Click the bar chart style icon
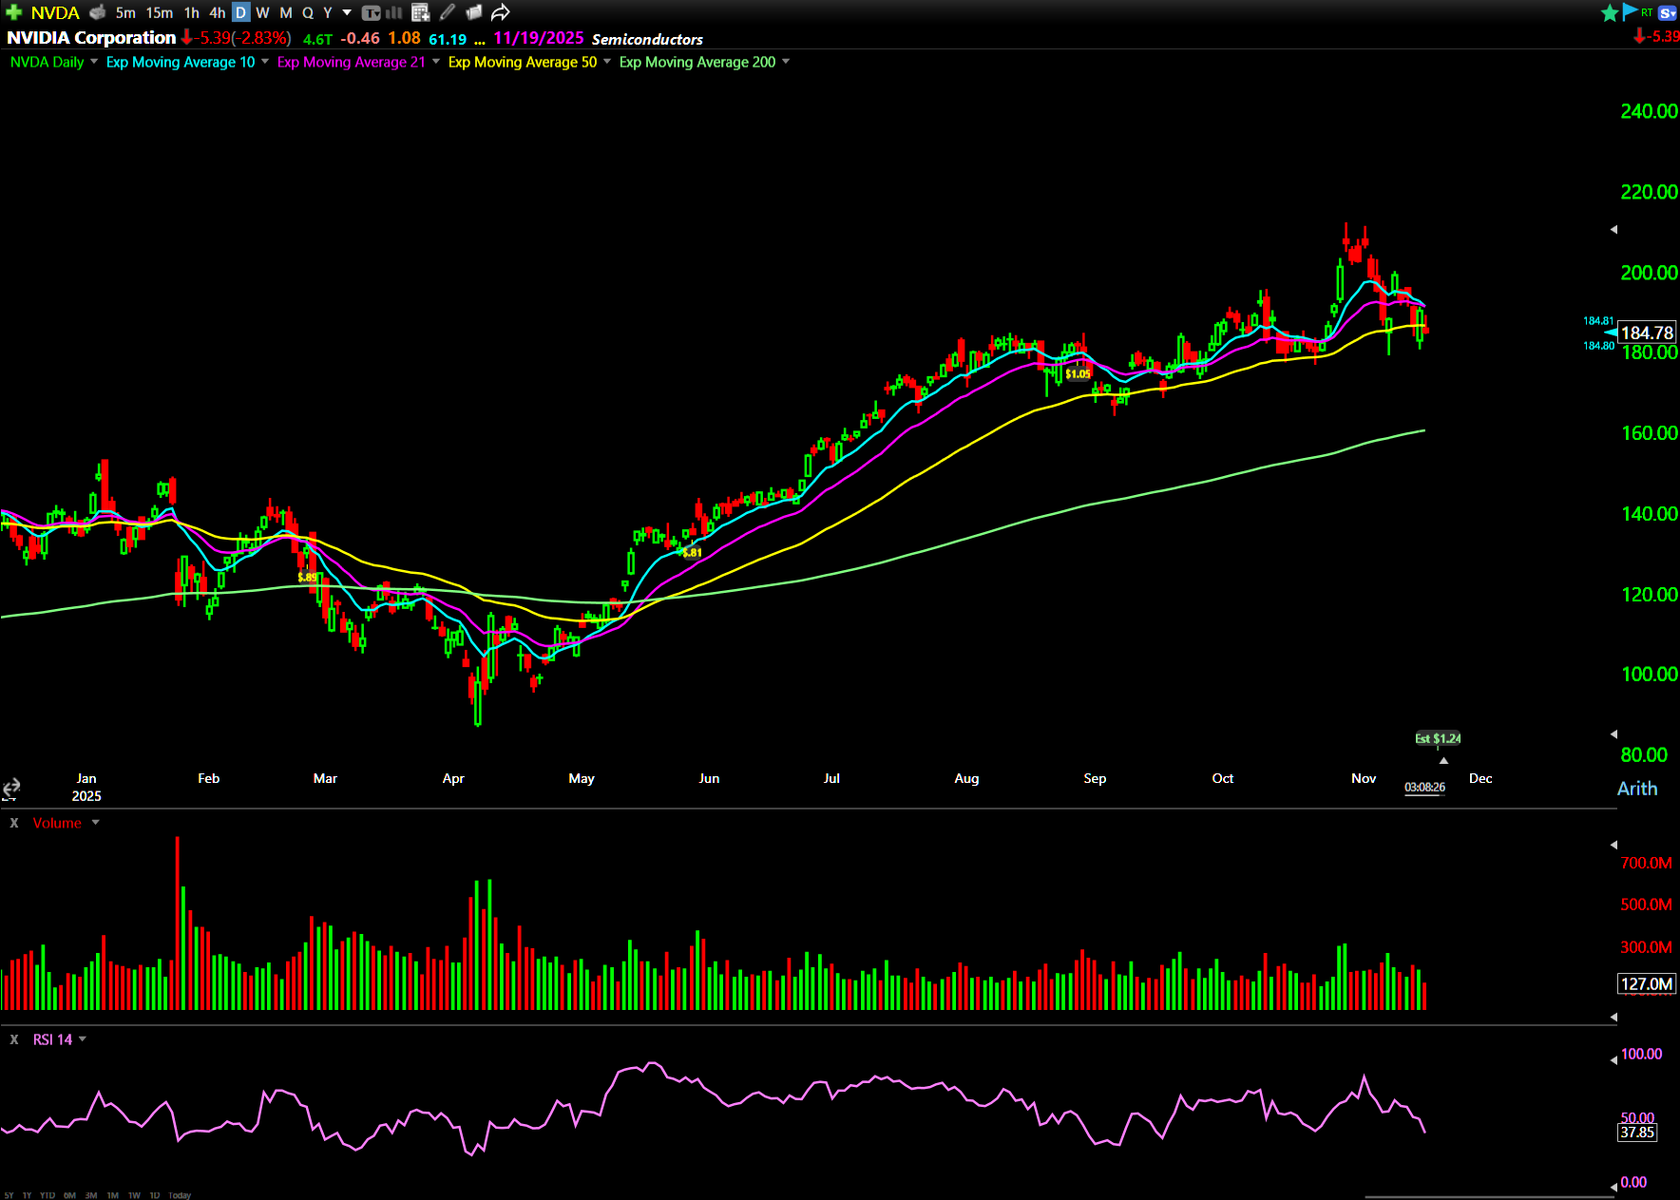The width and height of the screenshot is (1680, 1200). tap(394, 12)
